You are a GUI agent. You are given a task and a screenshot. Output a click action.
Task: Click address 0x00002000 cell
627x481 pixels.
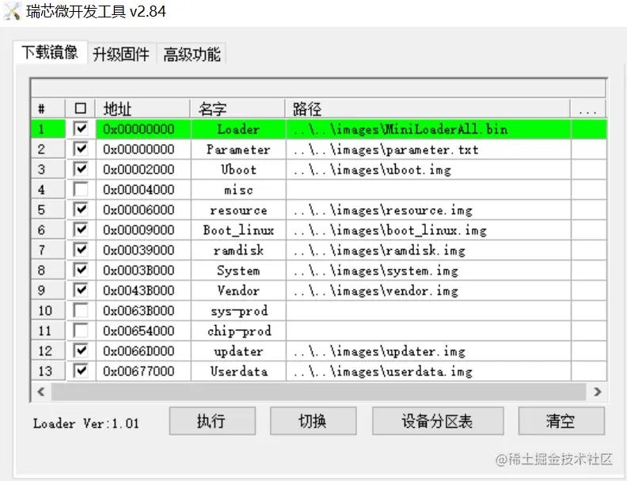(143, 169)
